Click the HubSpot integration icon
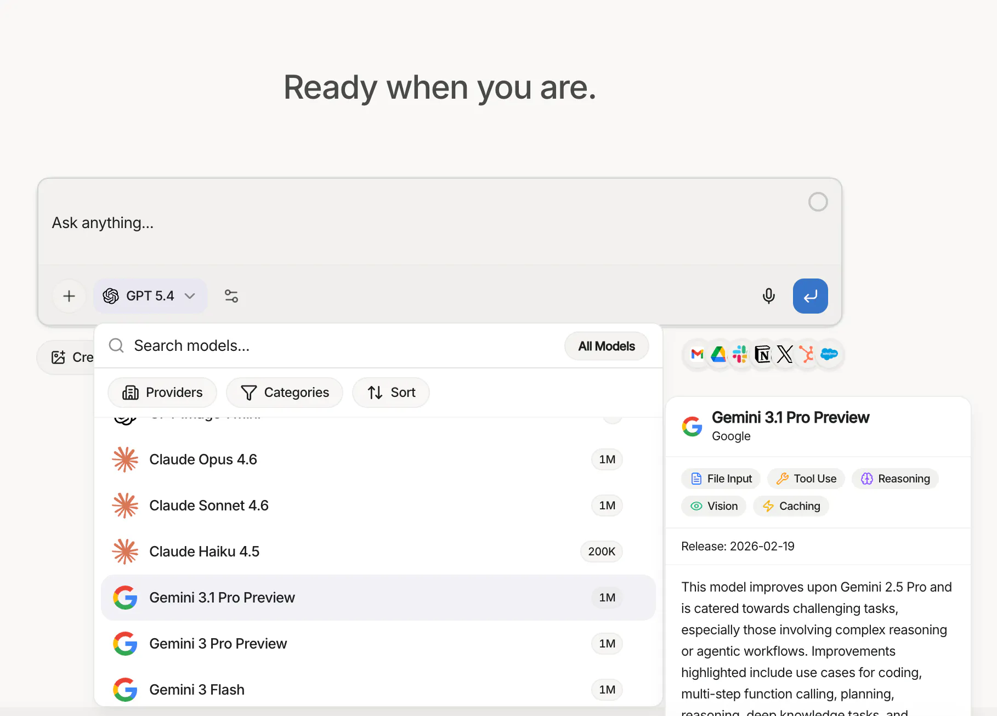Viewport: 997px width, 716px height. click(x=807, y=355)
